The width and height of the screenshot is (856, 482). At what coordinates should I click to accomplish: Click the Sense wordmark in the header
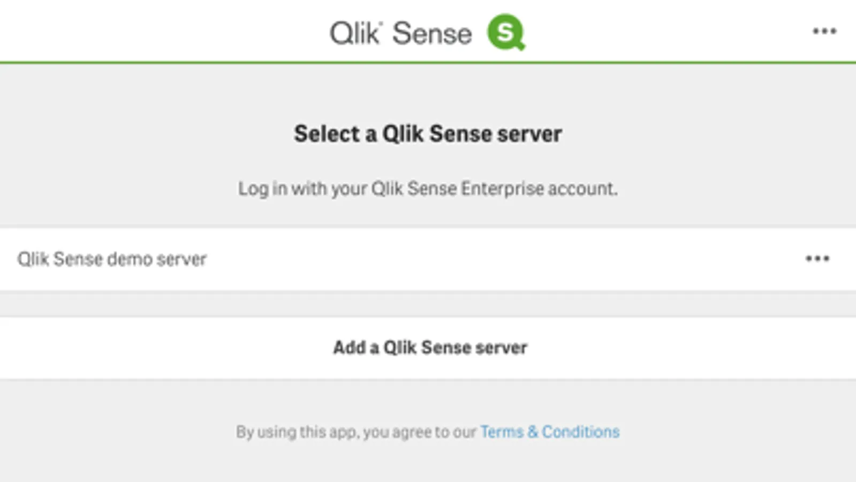[432, 34]
